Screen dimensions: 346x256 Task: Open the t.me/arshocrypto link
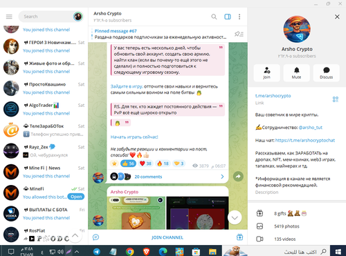273,96
